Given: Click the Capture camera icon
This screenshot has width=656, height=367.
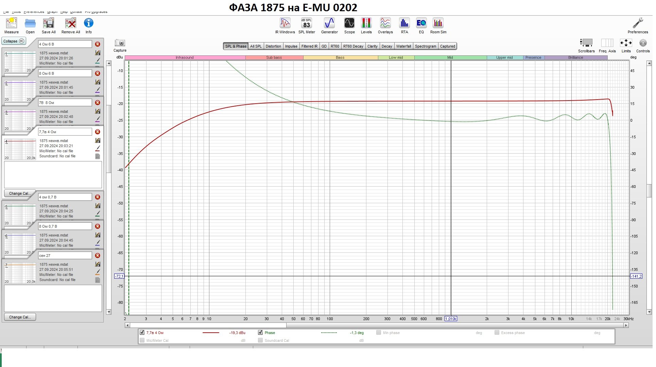Looking at the screenshot, I should point(120,43).
